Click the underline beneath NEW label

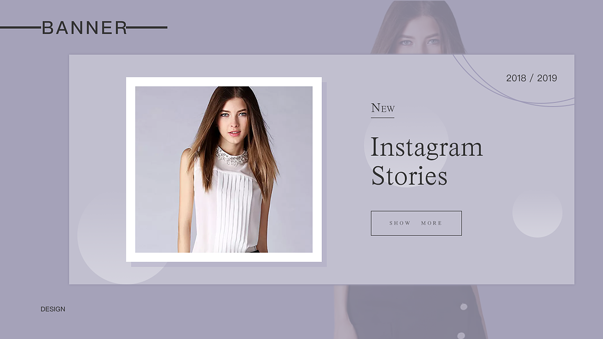(383, 117)
